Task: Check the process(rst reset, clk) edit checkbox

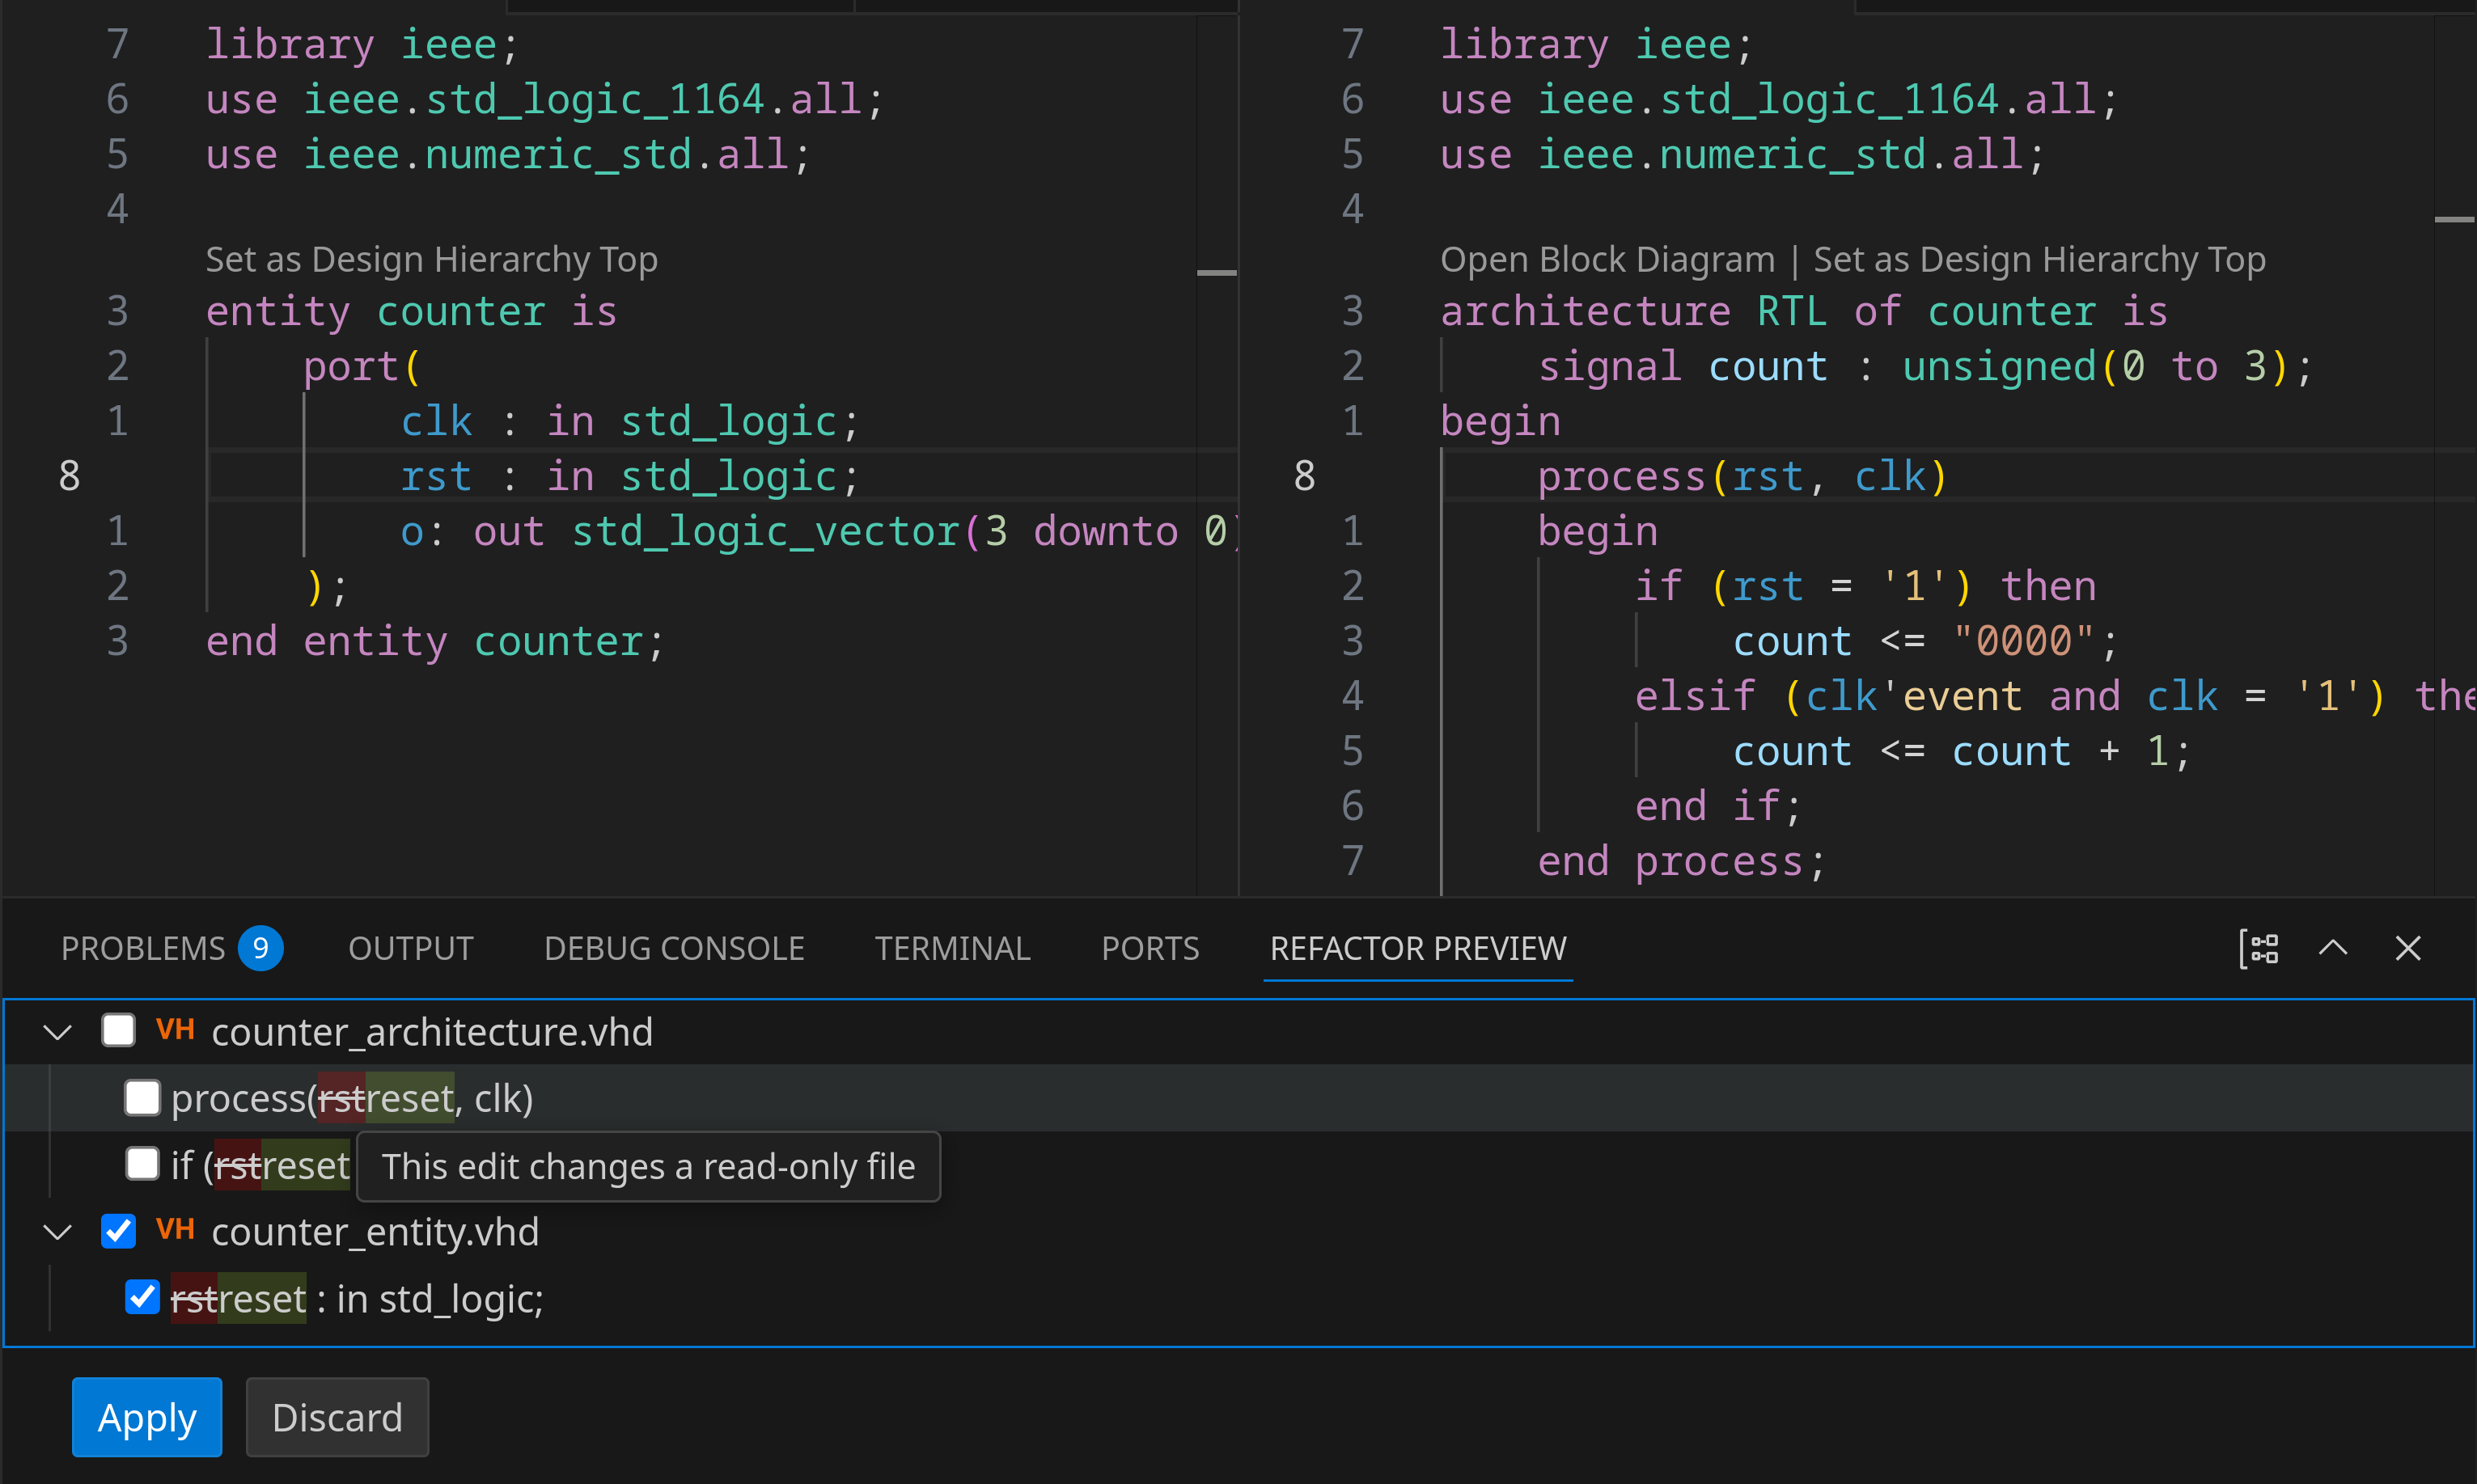Action: (142, 1097)
